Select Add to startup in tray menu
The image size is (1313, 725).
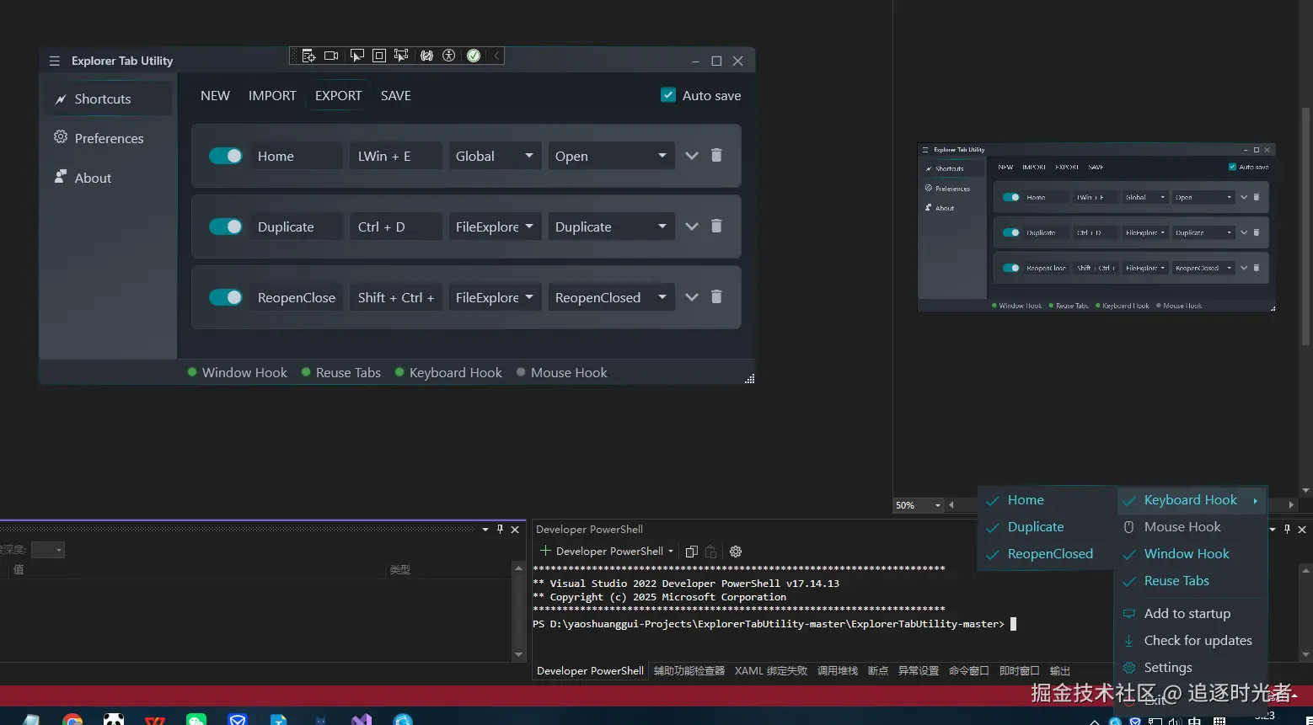tap(1192, 614)
